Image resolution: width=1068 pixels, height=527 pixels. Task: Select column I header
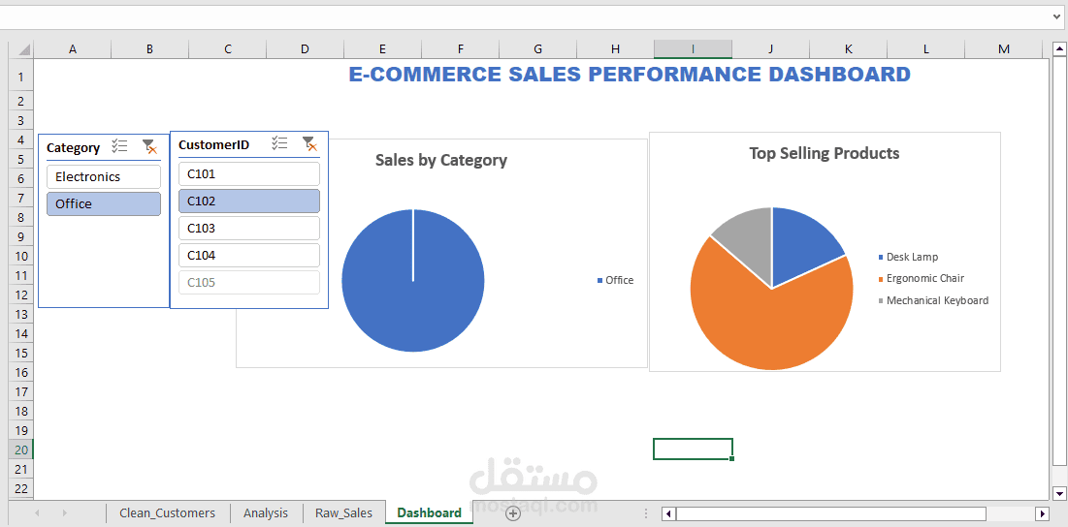(694, 49)
